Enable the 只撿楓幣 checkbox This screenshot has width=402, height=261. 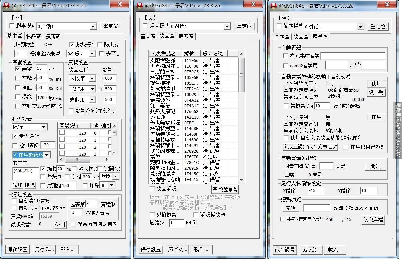pos(152,215)
